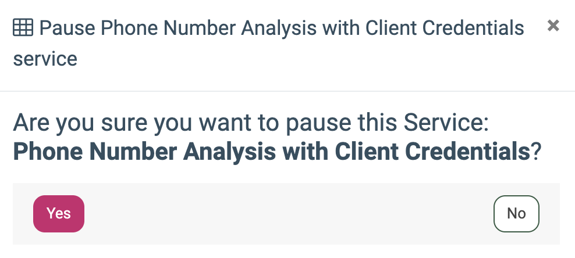Click "service" on the title's second line
Viewport: 575px width, 258px height.
(x=45, y=59)
